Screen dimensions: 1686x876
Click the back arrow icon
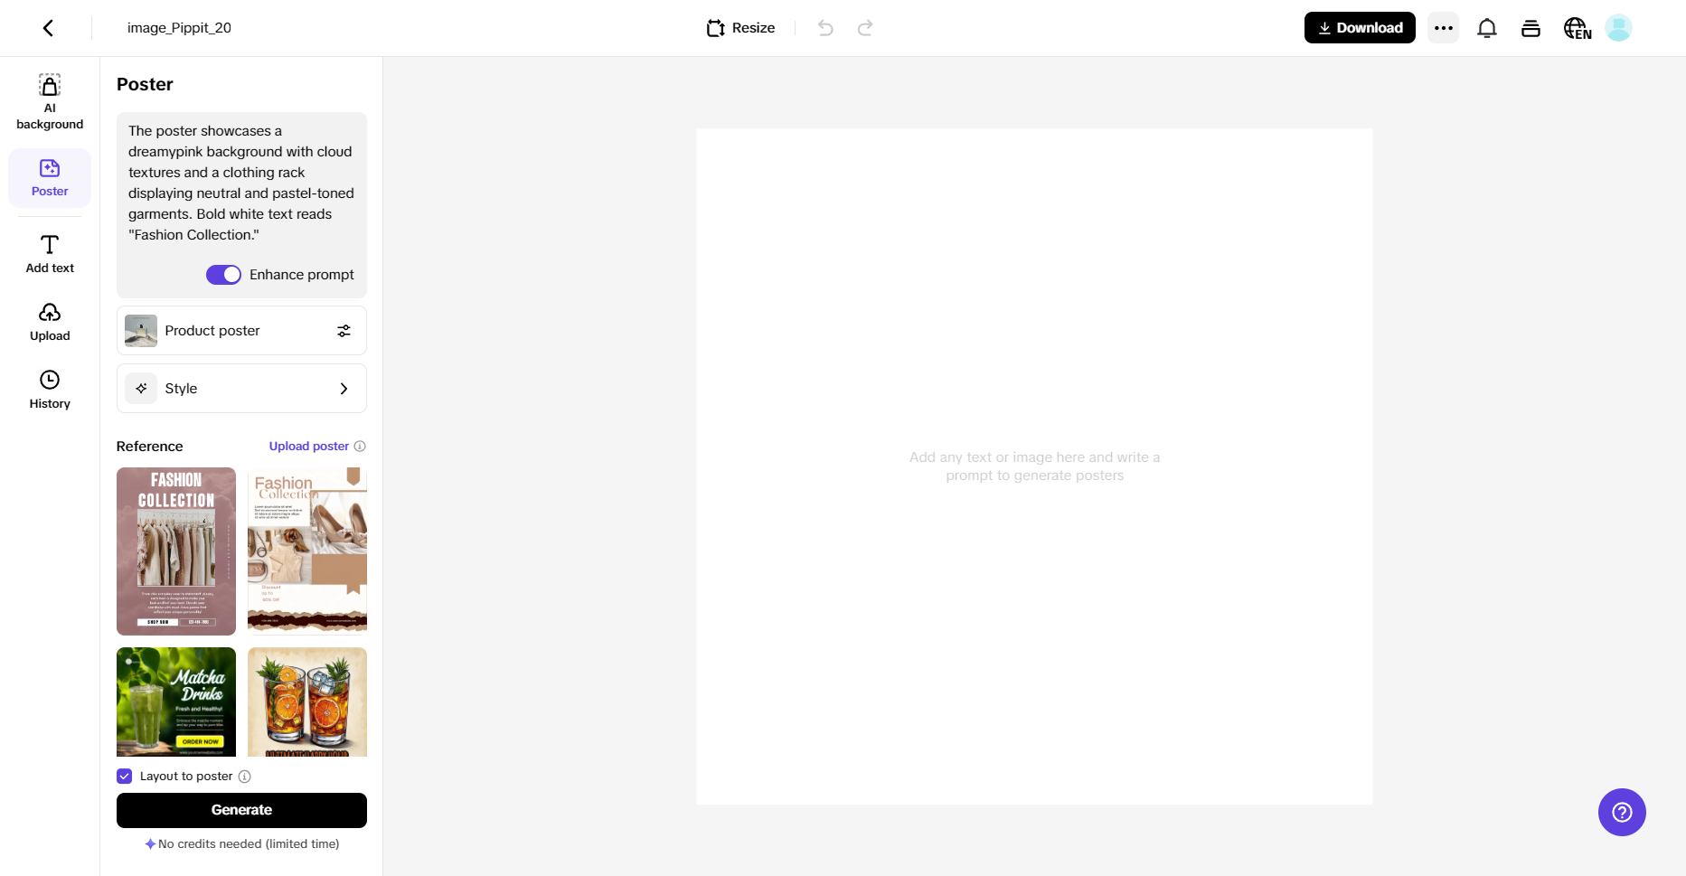48,28
